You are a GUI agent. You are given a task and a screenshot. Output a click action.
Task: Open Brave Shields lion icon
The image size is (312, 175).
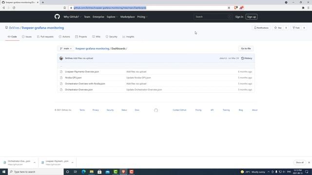236,8
